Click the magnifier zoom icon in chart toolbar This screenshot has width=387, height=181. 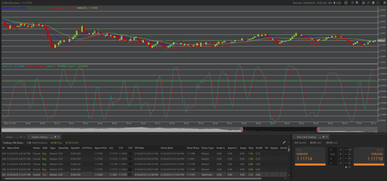point(358,3)
